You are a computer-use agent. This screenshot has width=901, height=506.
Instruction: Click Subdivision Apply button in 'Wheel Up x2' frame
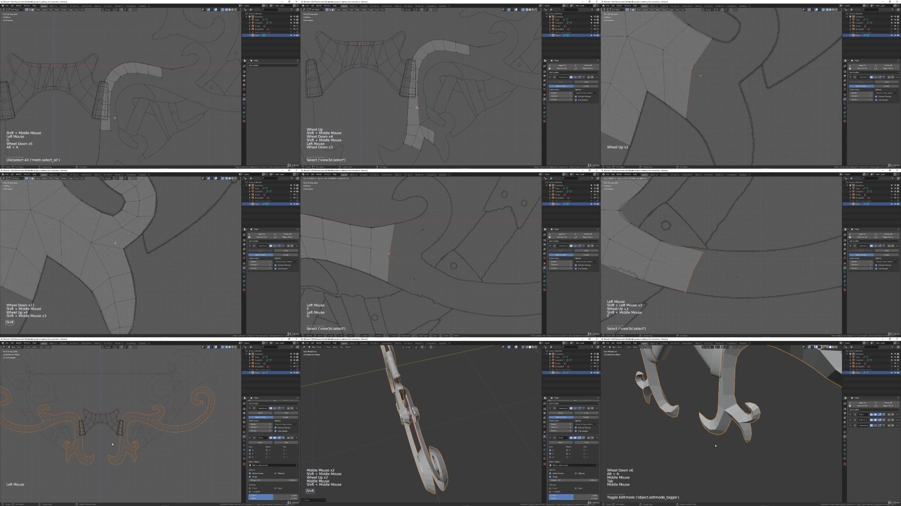(x=861, y=82)
